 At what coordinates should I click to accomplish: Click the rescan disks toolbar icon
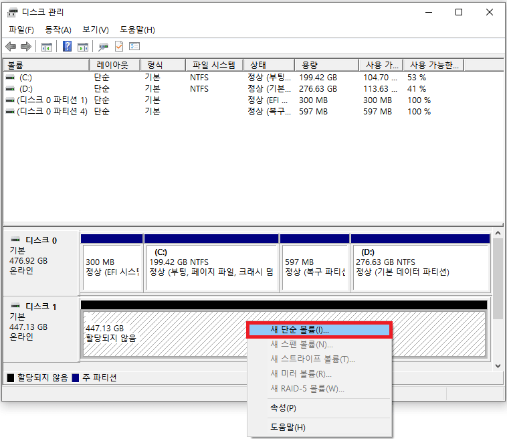[104, 47]
